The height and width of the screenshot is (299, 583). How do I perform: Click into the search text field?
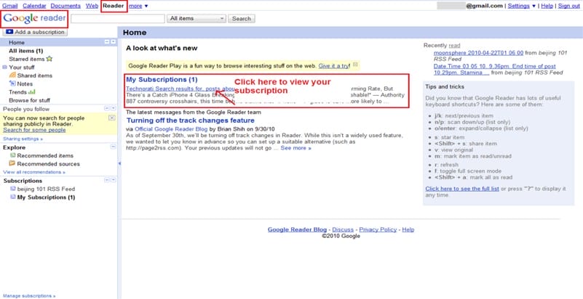117,18
